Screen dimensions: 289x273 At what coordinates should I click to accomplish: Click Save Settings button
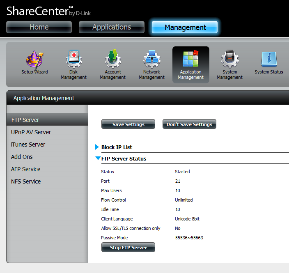point(128,124)
